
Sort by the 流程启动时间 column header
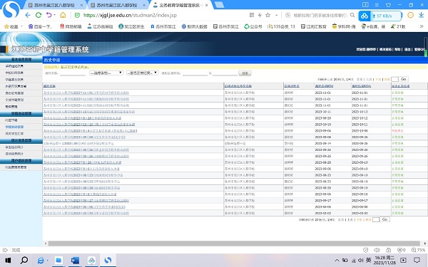[324, 86]
